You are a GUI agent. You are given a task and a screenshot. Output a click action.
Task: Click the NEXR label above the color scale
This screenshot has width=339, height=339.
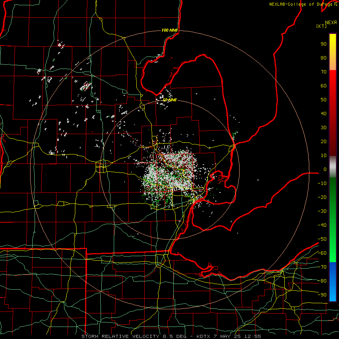(x=331, y=23)
